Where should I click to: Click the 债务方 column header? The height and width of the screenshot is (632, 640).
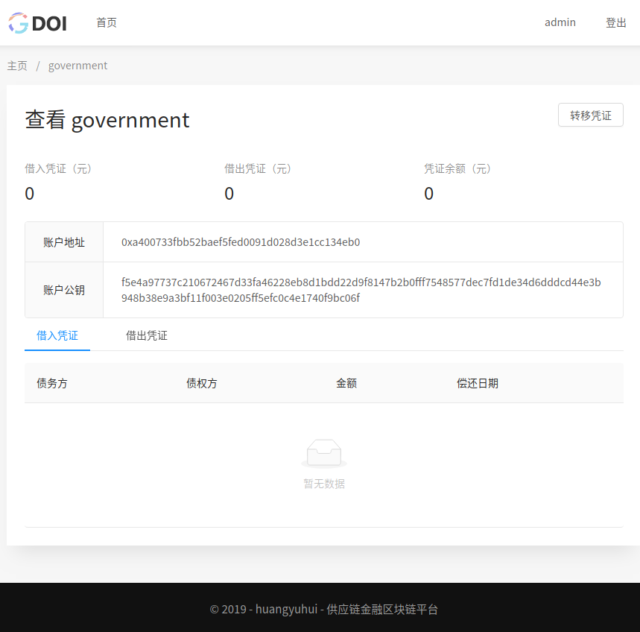click(x=52, y=383)
